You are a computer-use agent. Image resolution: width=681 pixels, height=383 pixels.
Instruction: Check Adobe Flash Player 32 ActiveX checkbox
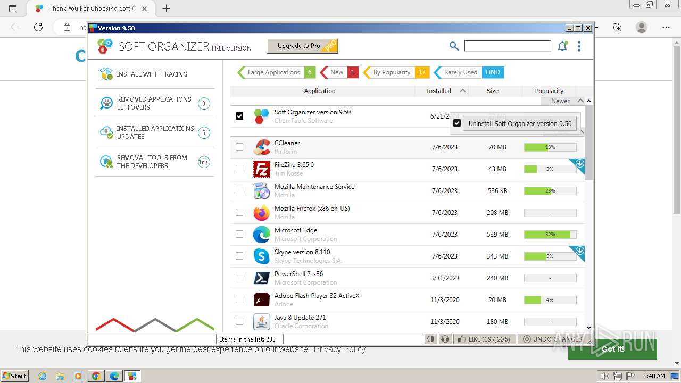click(x=239, y=299)
